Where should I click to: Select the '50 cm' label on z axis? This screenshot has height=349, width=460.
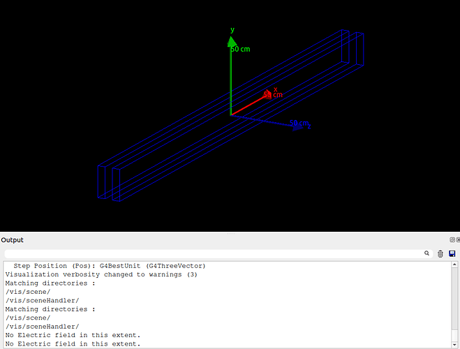click(x=299, y=123)
